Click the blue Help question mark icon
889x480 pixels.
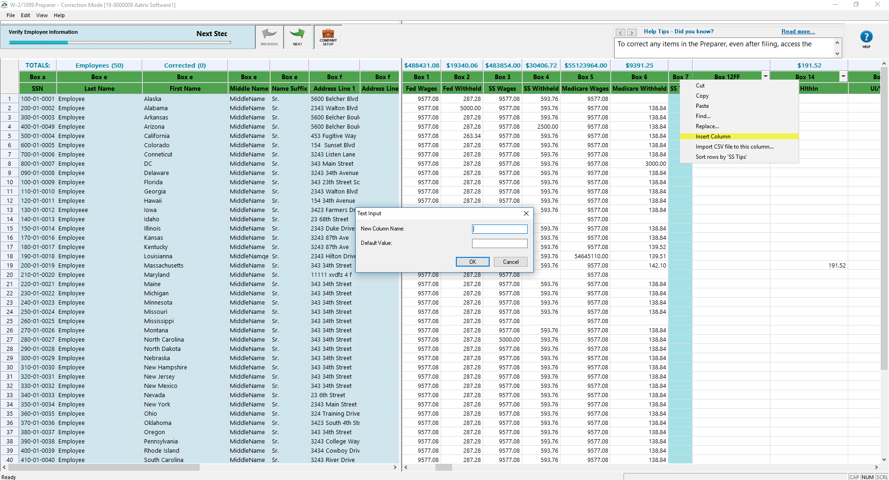point(866,37)
